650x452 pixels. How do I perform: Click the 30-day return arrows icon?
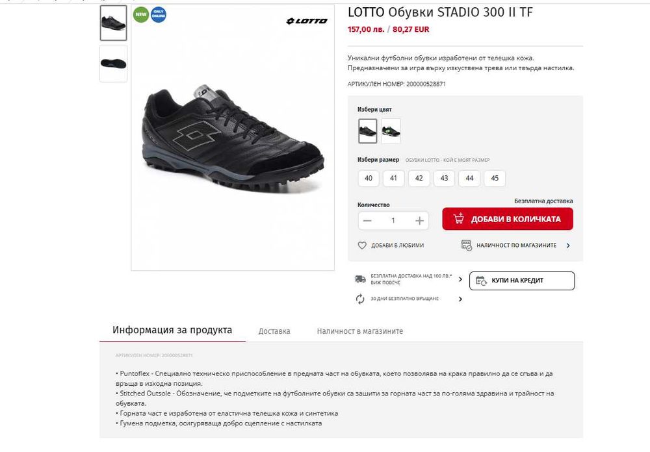[x=360, y=299]
